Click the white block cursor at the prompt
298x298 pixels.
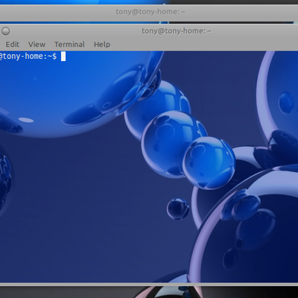click(63, 57)
